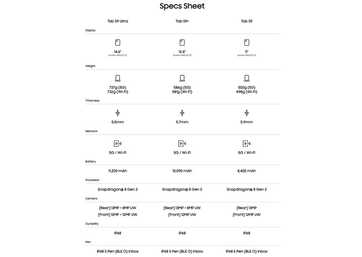
Task: Click the 11,200 mAh battery value
Action: click(x=118, y=171)
